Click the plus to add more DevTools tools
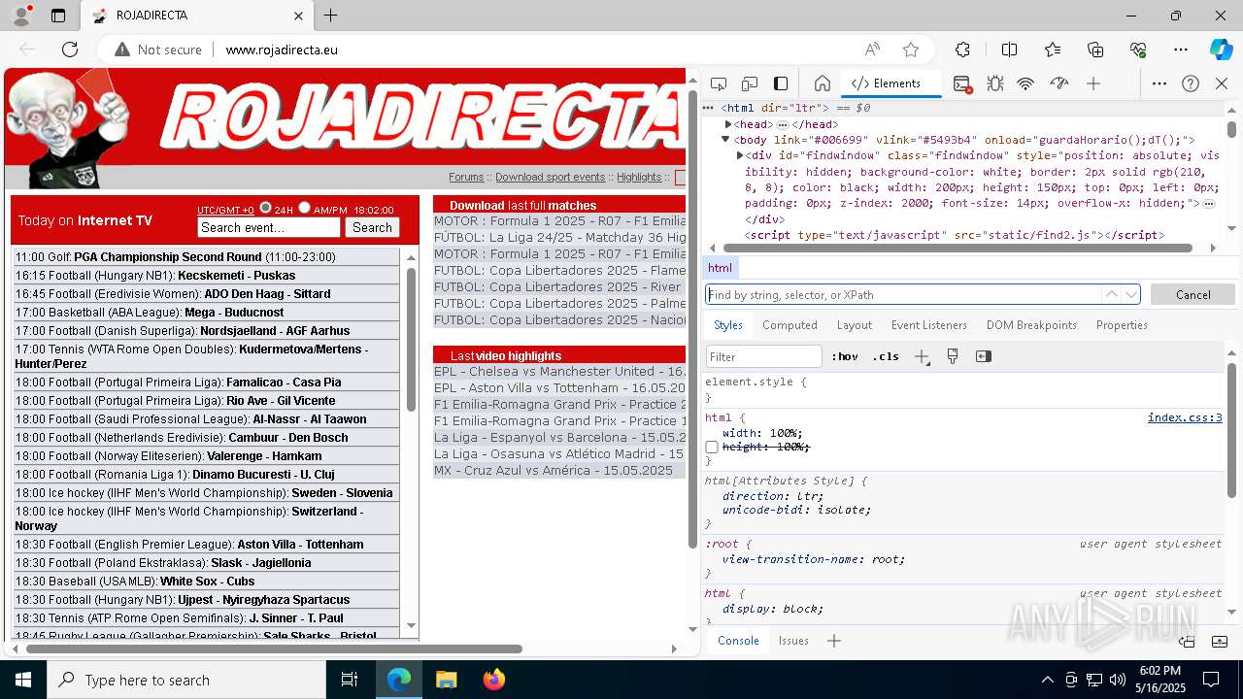The width and height of the screenshot is (1243, 699). (1093, 83)
